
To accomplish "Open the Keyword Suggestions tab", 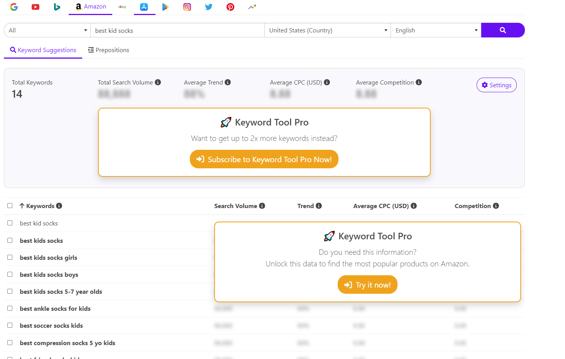I will [x=43, y=50].
